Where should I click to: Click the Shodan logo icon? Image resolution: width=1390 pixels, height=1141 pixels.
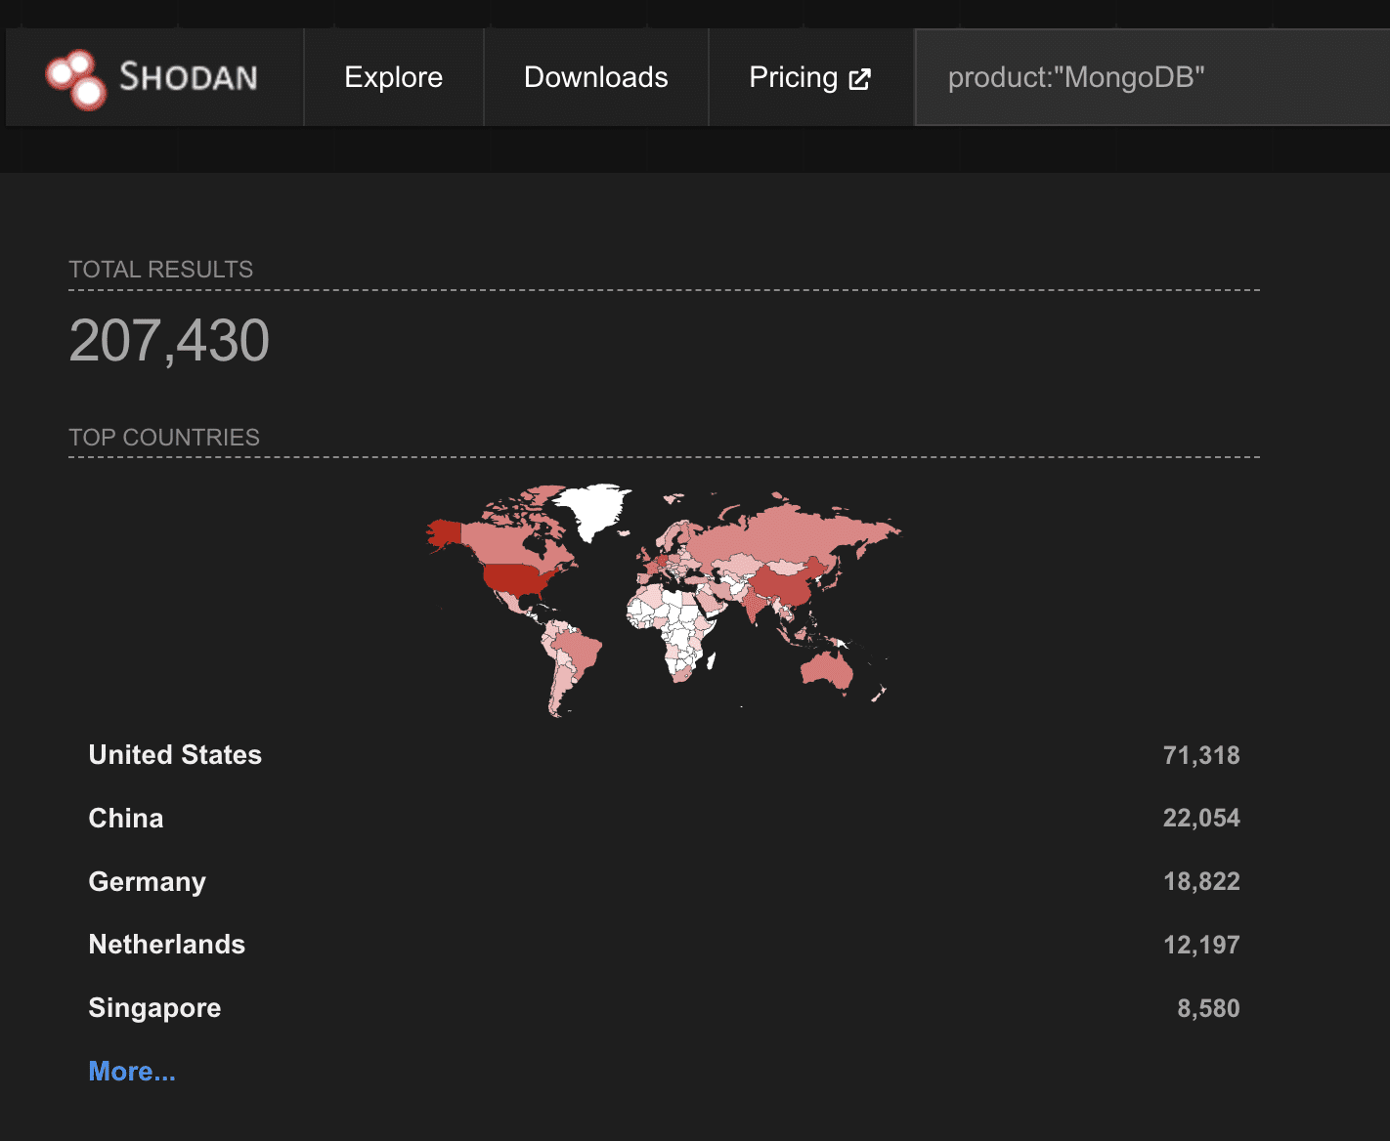76,78
